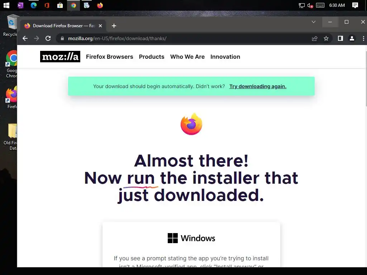Minimize the Chrome window
The width and height of the screenshot is (367, 275).
pos(330,22)
